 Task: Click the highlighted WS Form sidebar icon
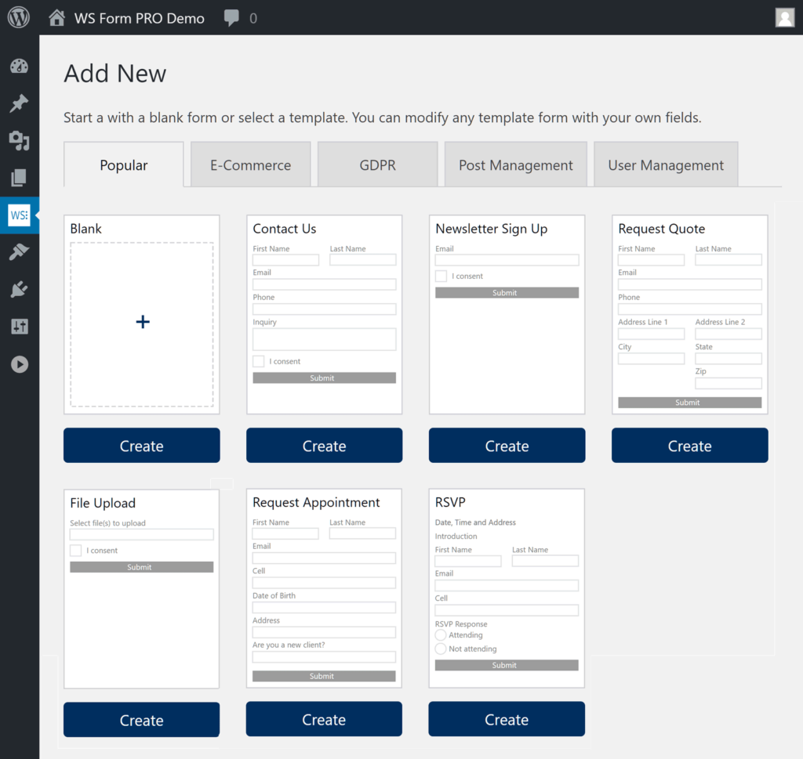click(x=19, y=215)
